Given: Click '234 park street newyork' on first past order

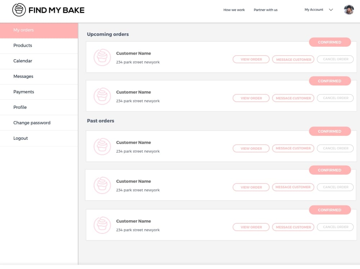Looking at the screenshot, I should [138, 151].
